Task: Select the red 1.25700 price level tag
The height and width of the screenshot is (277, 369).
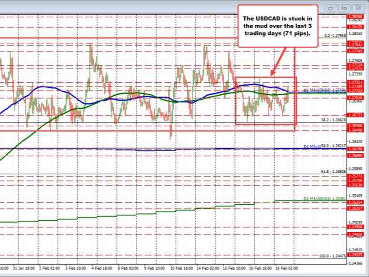Action: click(x=355, y=180)
